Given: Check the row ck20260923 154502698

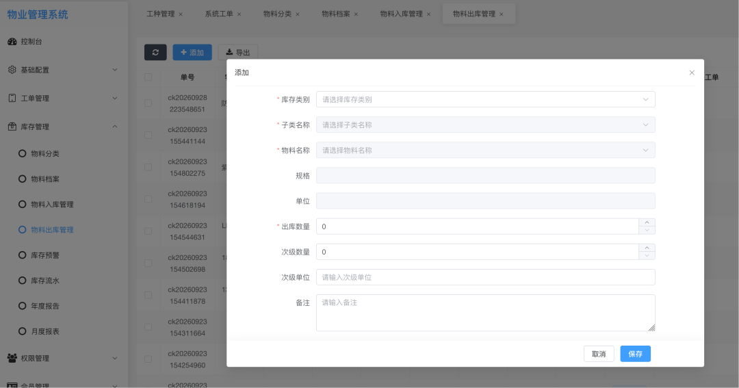Looking at the screenshot, I should pyautogui.click(x=148, y=263).
